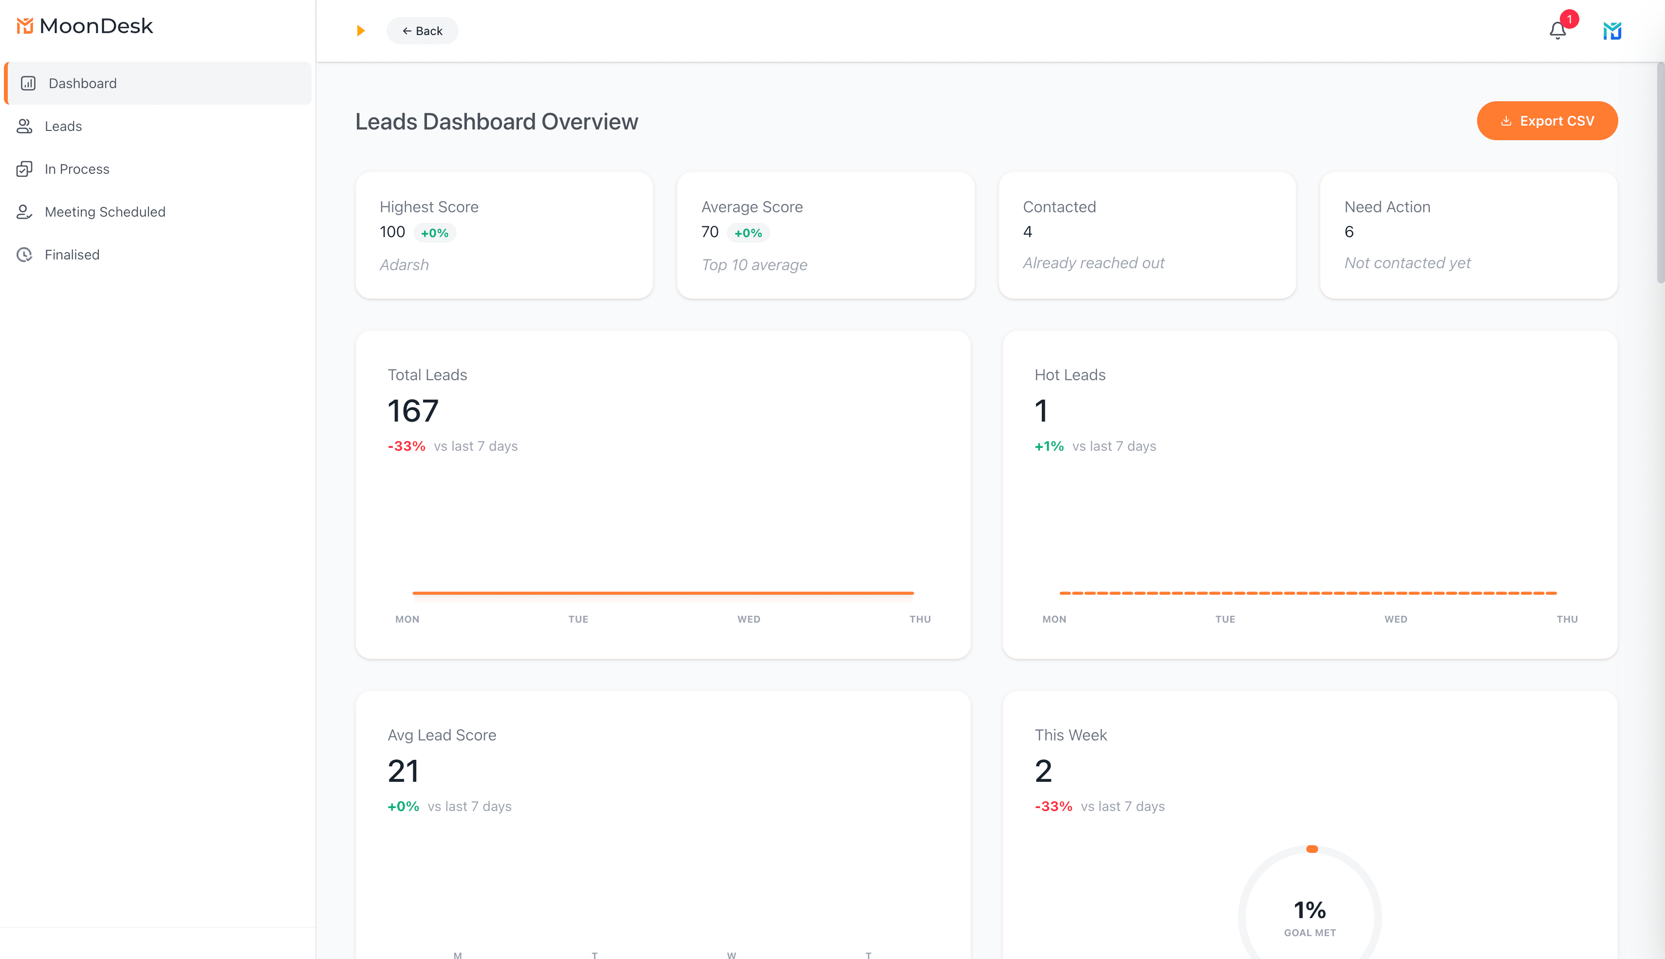Image resolution: width=1665 pixels, height=959 pixels.
Task: Click the Highest Score card title
Action: point(429,207)
